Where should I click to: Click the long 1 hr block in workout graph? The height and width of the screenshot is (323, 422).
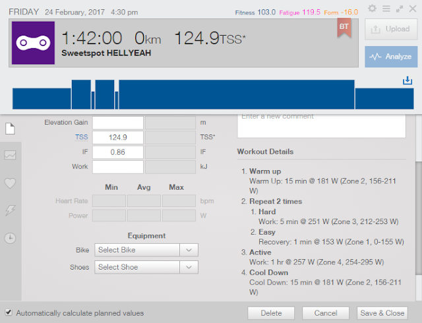pos(237,94)
